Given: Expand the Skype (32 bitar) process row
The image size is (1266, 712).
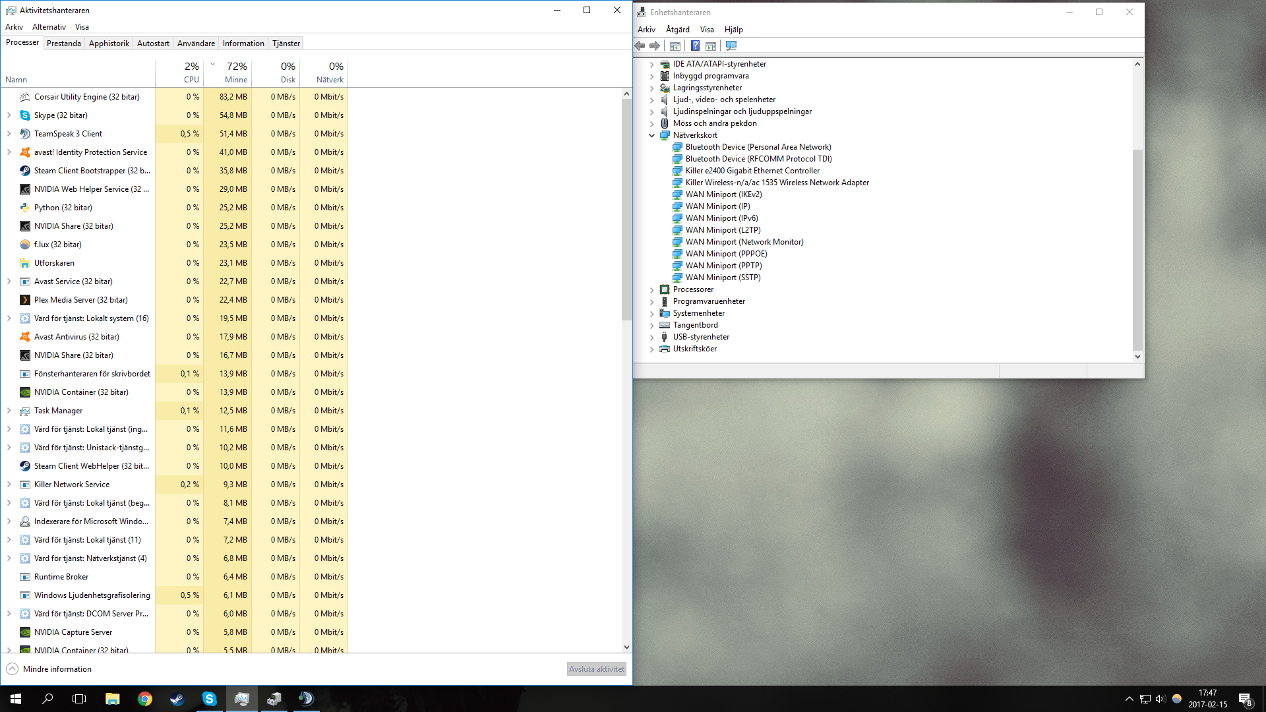Looking at the screenshot, I should coord(9,115).
